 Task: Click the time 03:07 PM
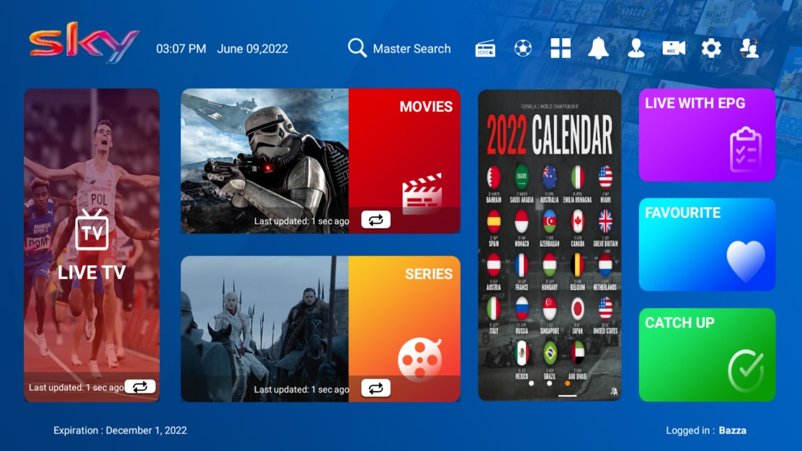181,48
